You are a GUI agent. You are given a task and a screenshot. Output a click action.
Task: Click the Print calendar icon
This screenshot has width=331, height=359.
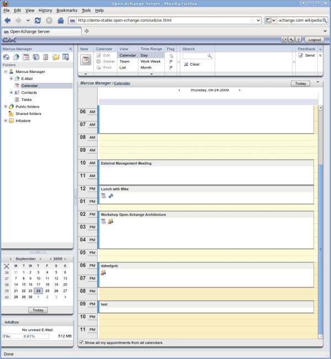point(99,67)
